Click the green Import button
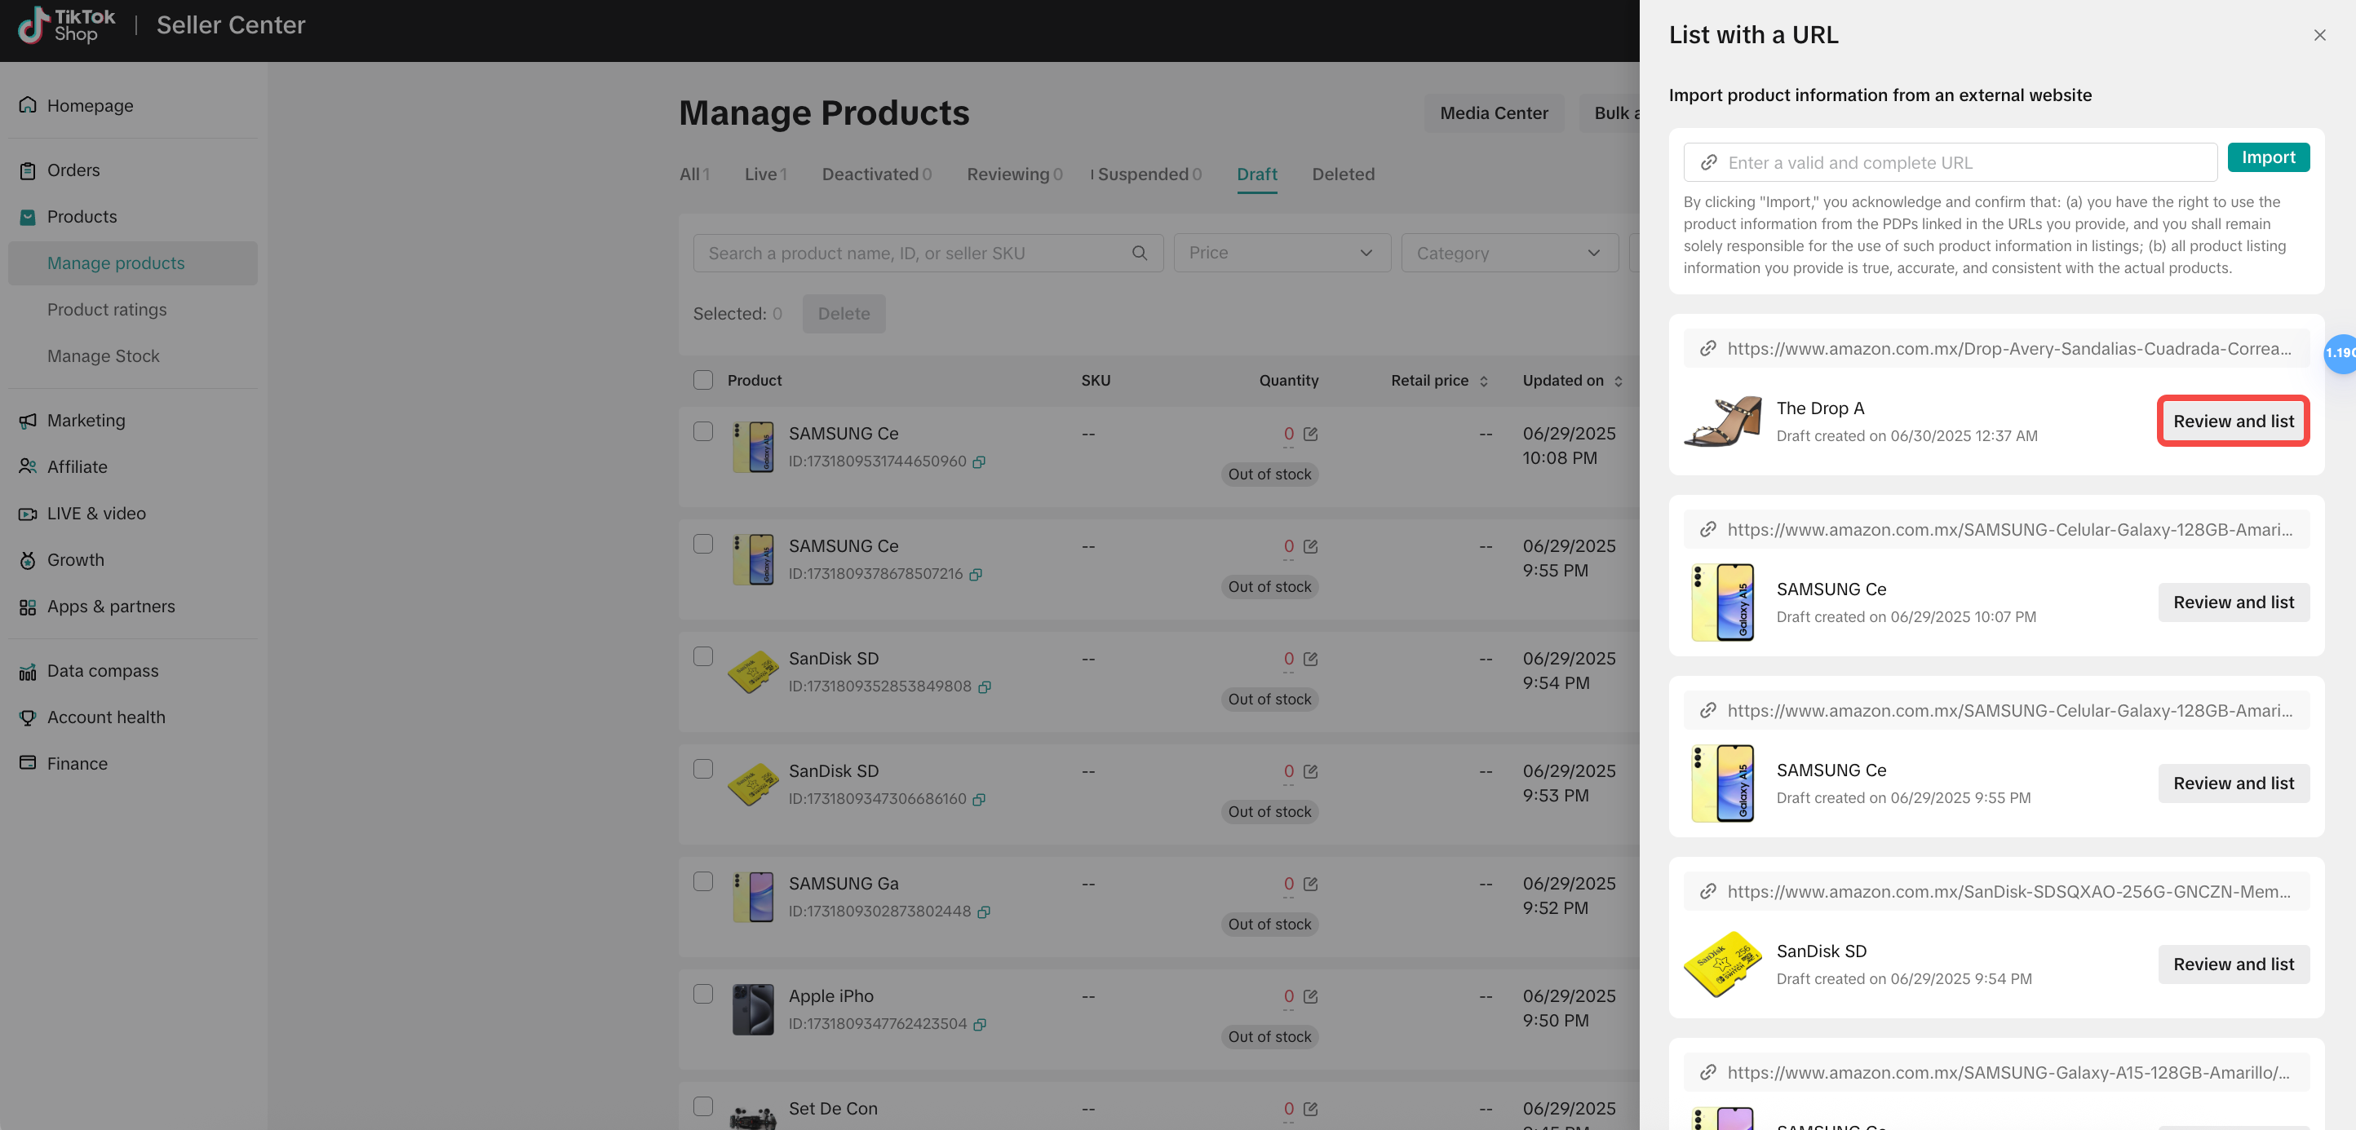2356x1130 pixels. click(2267, 157)
